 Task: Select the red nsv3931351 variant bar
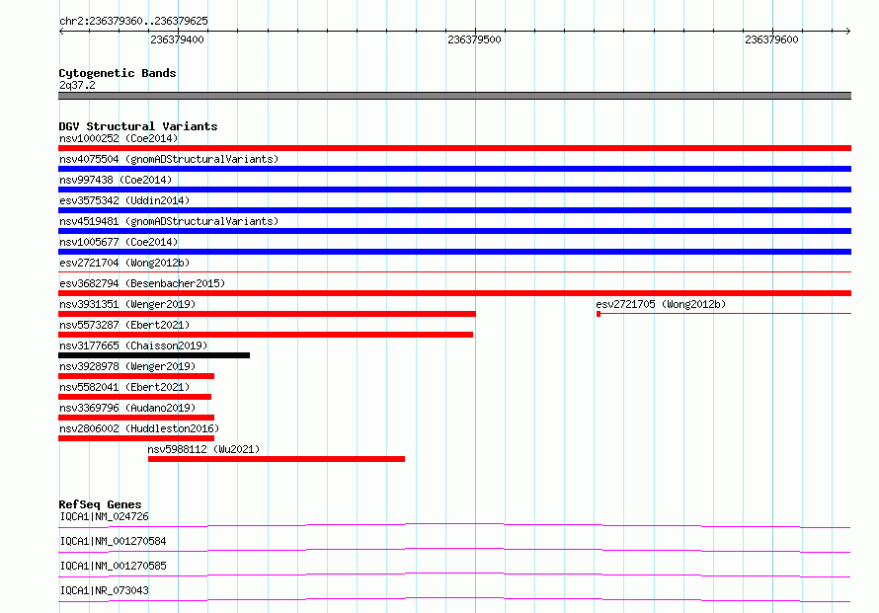click(267, 314)
